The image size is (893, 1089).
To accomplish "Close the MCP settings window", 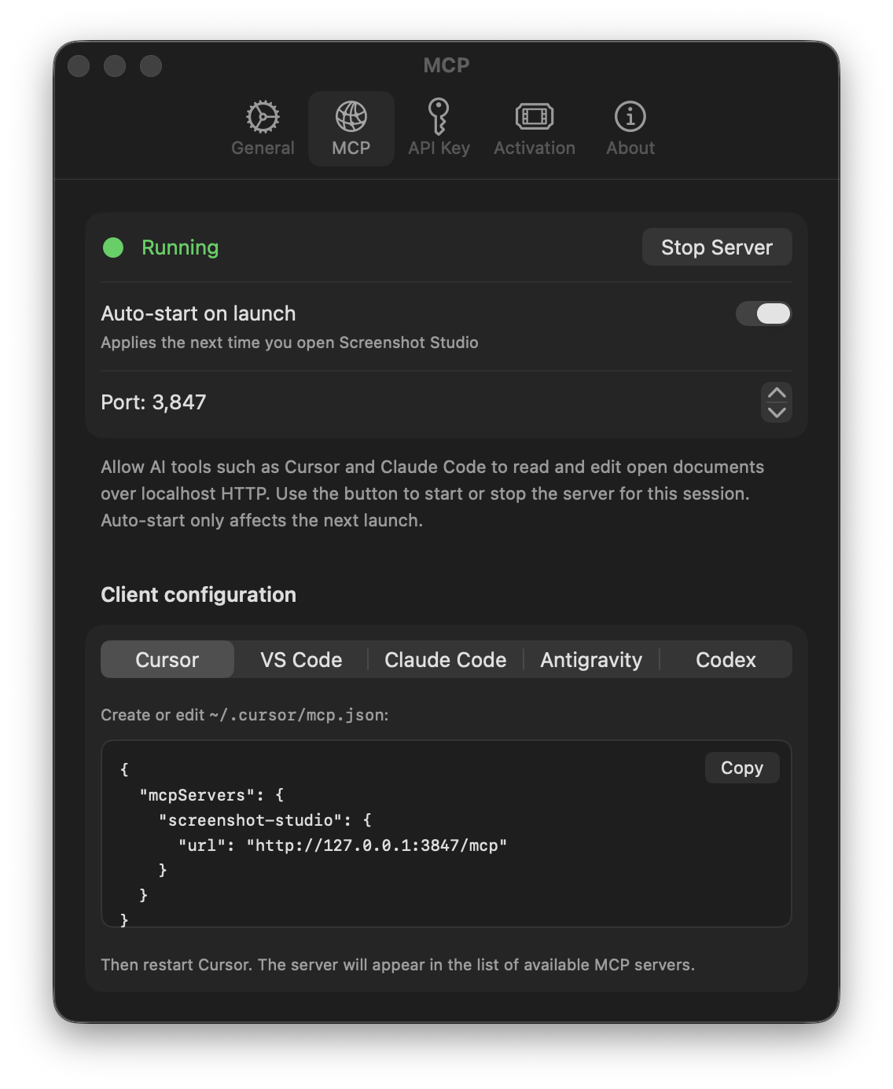I will 79,66.
